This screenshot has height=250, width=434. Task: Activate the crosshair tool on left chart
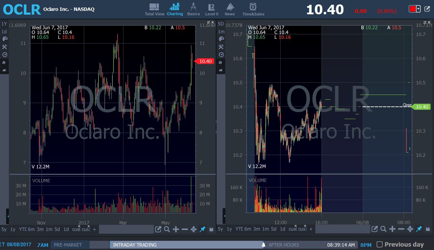(x=194, y=229)
